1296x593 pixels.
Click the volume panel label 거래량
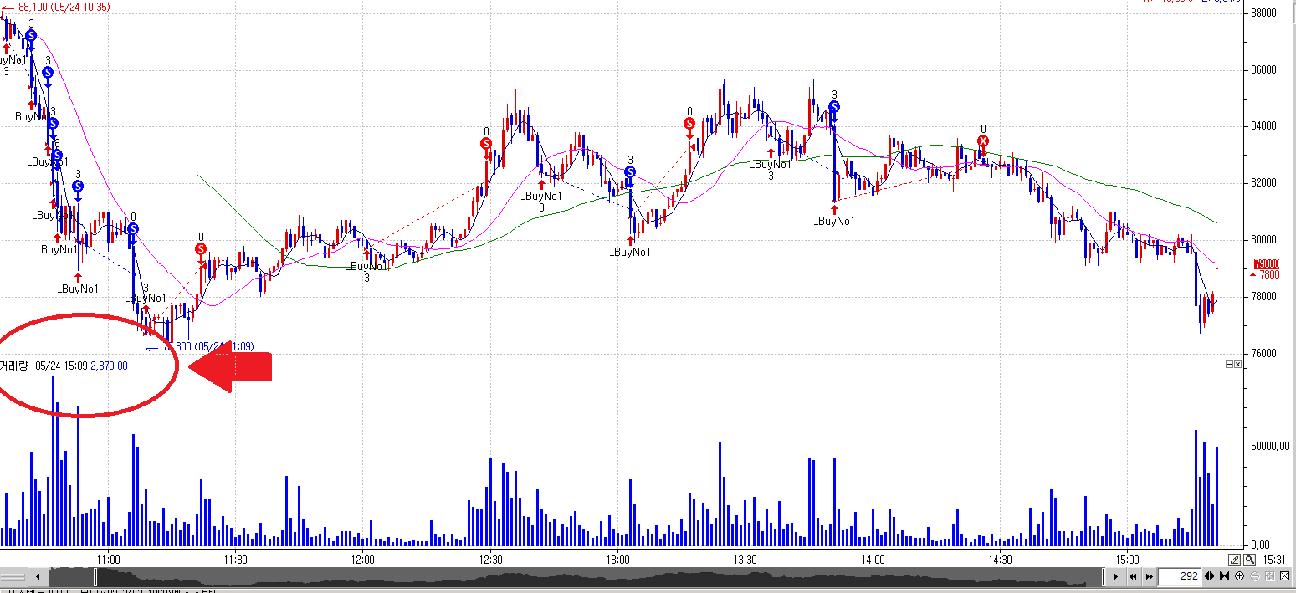tap(15, 366)
